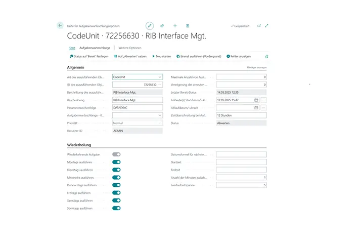
Task: Click the Endzeit input field
Action: click(241, 170)
